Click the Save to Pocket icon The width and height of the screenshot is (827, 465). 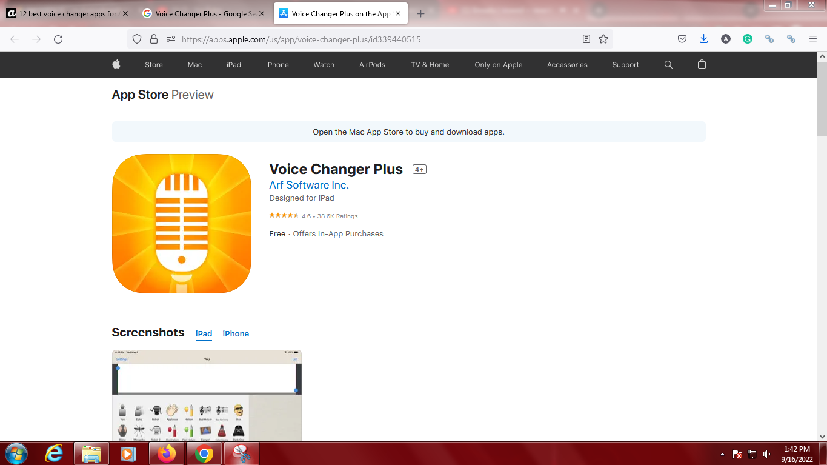pos(682,39)
